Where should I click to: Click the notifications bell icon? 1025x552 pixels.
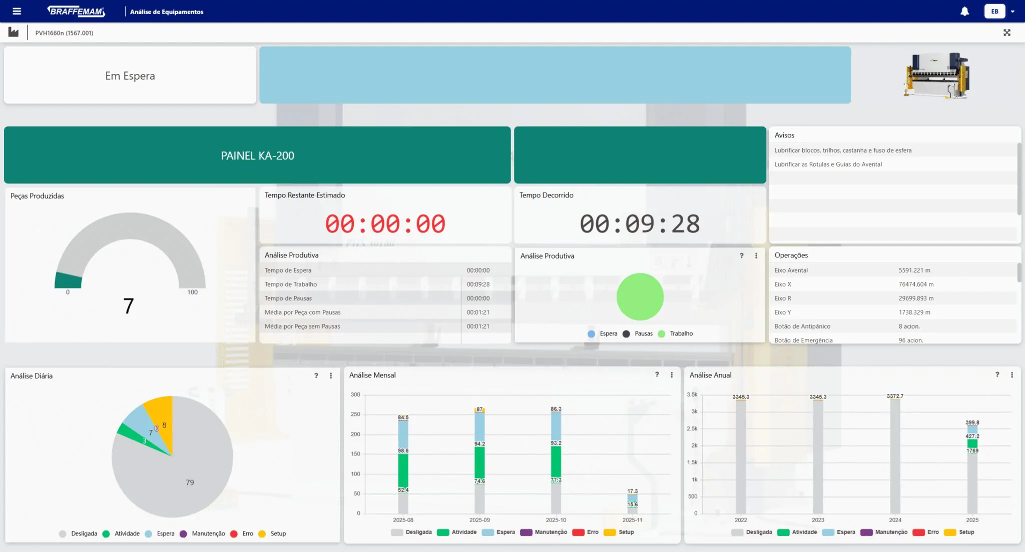click(x=964, y=11)
